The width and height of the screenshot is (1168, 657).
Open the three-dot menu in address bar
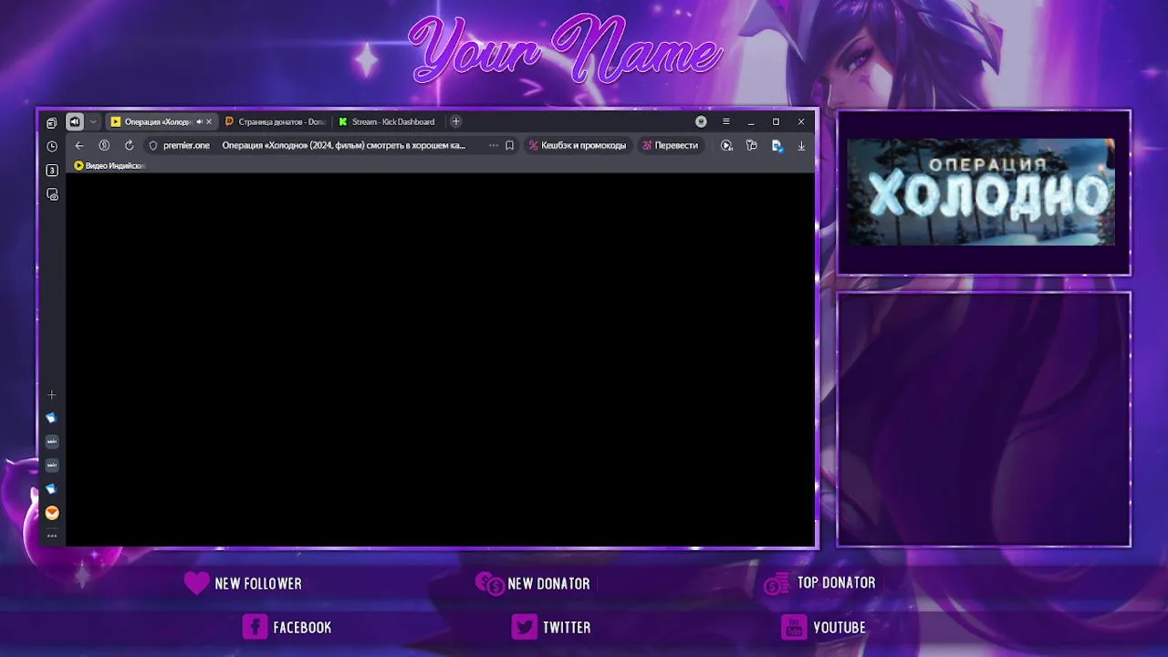coord(494,145)
